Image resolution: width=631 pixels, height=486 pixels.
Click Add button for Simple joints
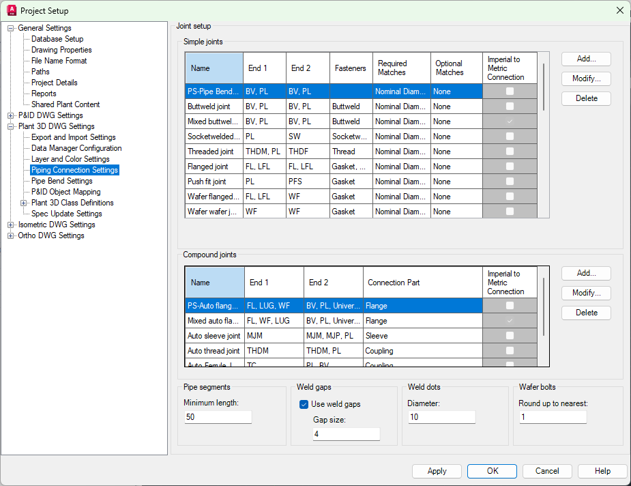(x=586, y=59)
